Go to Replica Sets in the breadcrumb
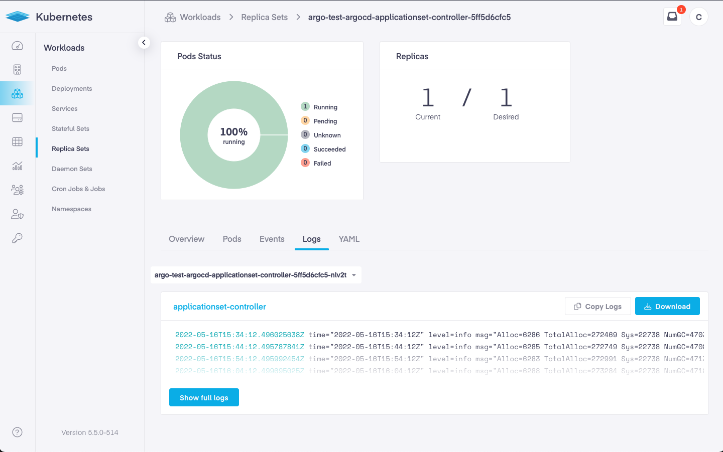The width and height of the screenshot is (723, 452). 264,17
